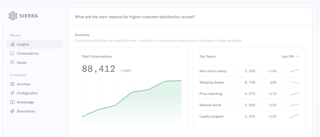Viewport: 320px width, 137px height.
Task: Click the Issues flag icon
Action: coord(12,62)
